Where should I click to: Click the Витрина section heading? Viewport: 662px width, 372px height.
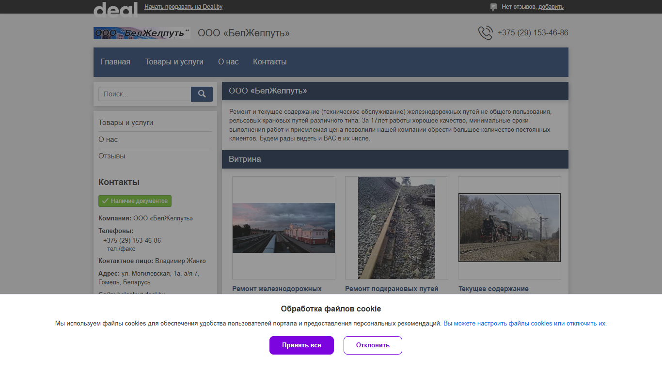tap(245, 159)
